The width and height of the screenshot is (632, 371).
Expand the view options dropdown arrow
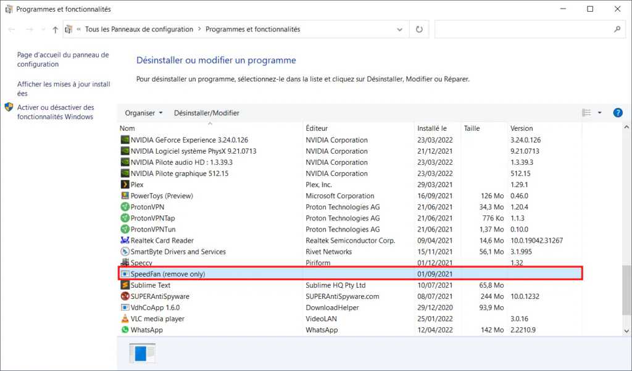pos(599,113)
